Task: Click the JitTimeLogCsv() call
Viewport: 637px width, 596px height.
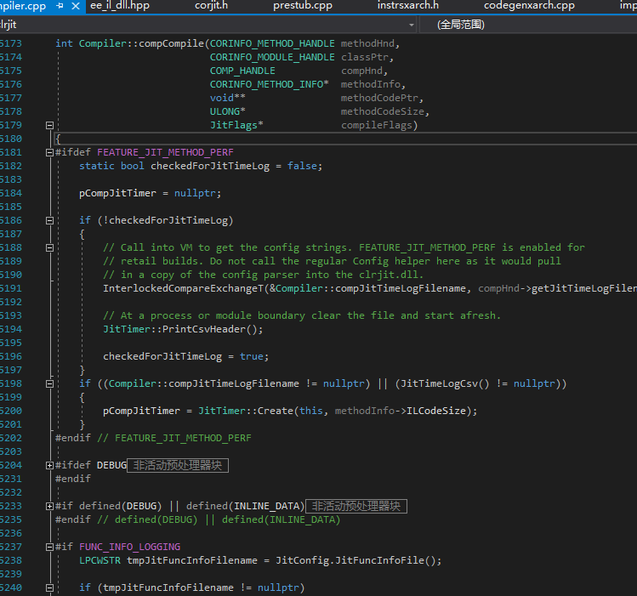Action: (x=446, y=383)
